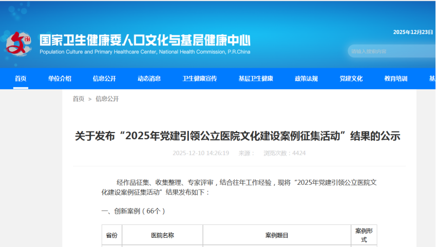Select the 政策法规 menu item
436x247 pixels.
coord(306,79)
